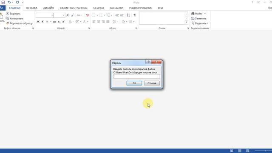
Task: Click Выделить (Select) dropdown button
Action: [x=200, y=23]
